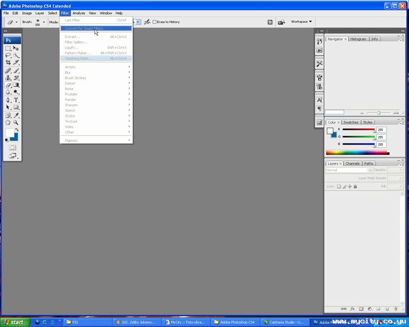The image size is (409, 327).
Task: Select the Move tool
Action: pyautogui.click(x=16, y=48)
